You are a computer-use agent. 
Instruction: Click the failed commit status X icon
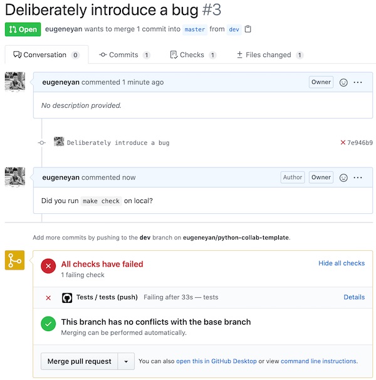(343, 142)
